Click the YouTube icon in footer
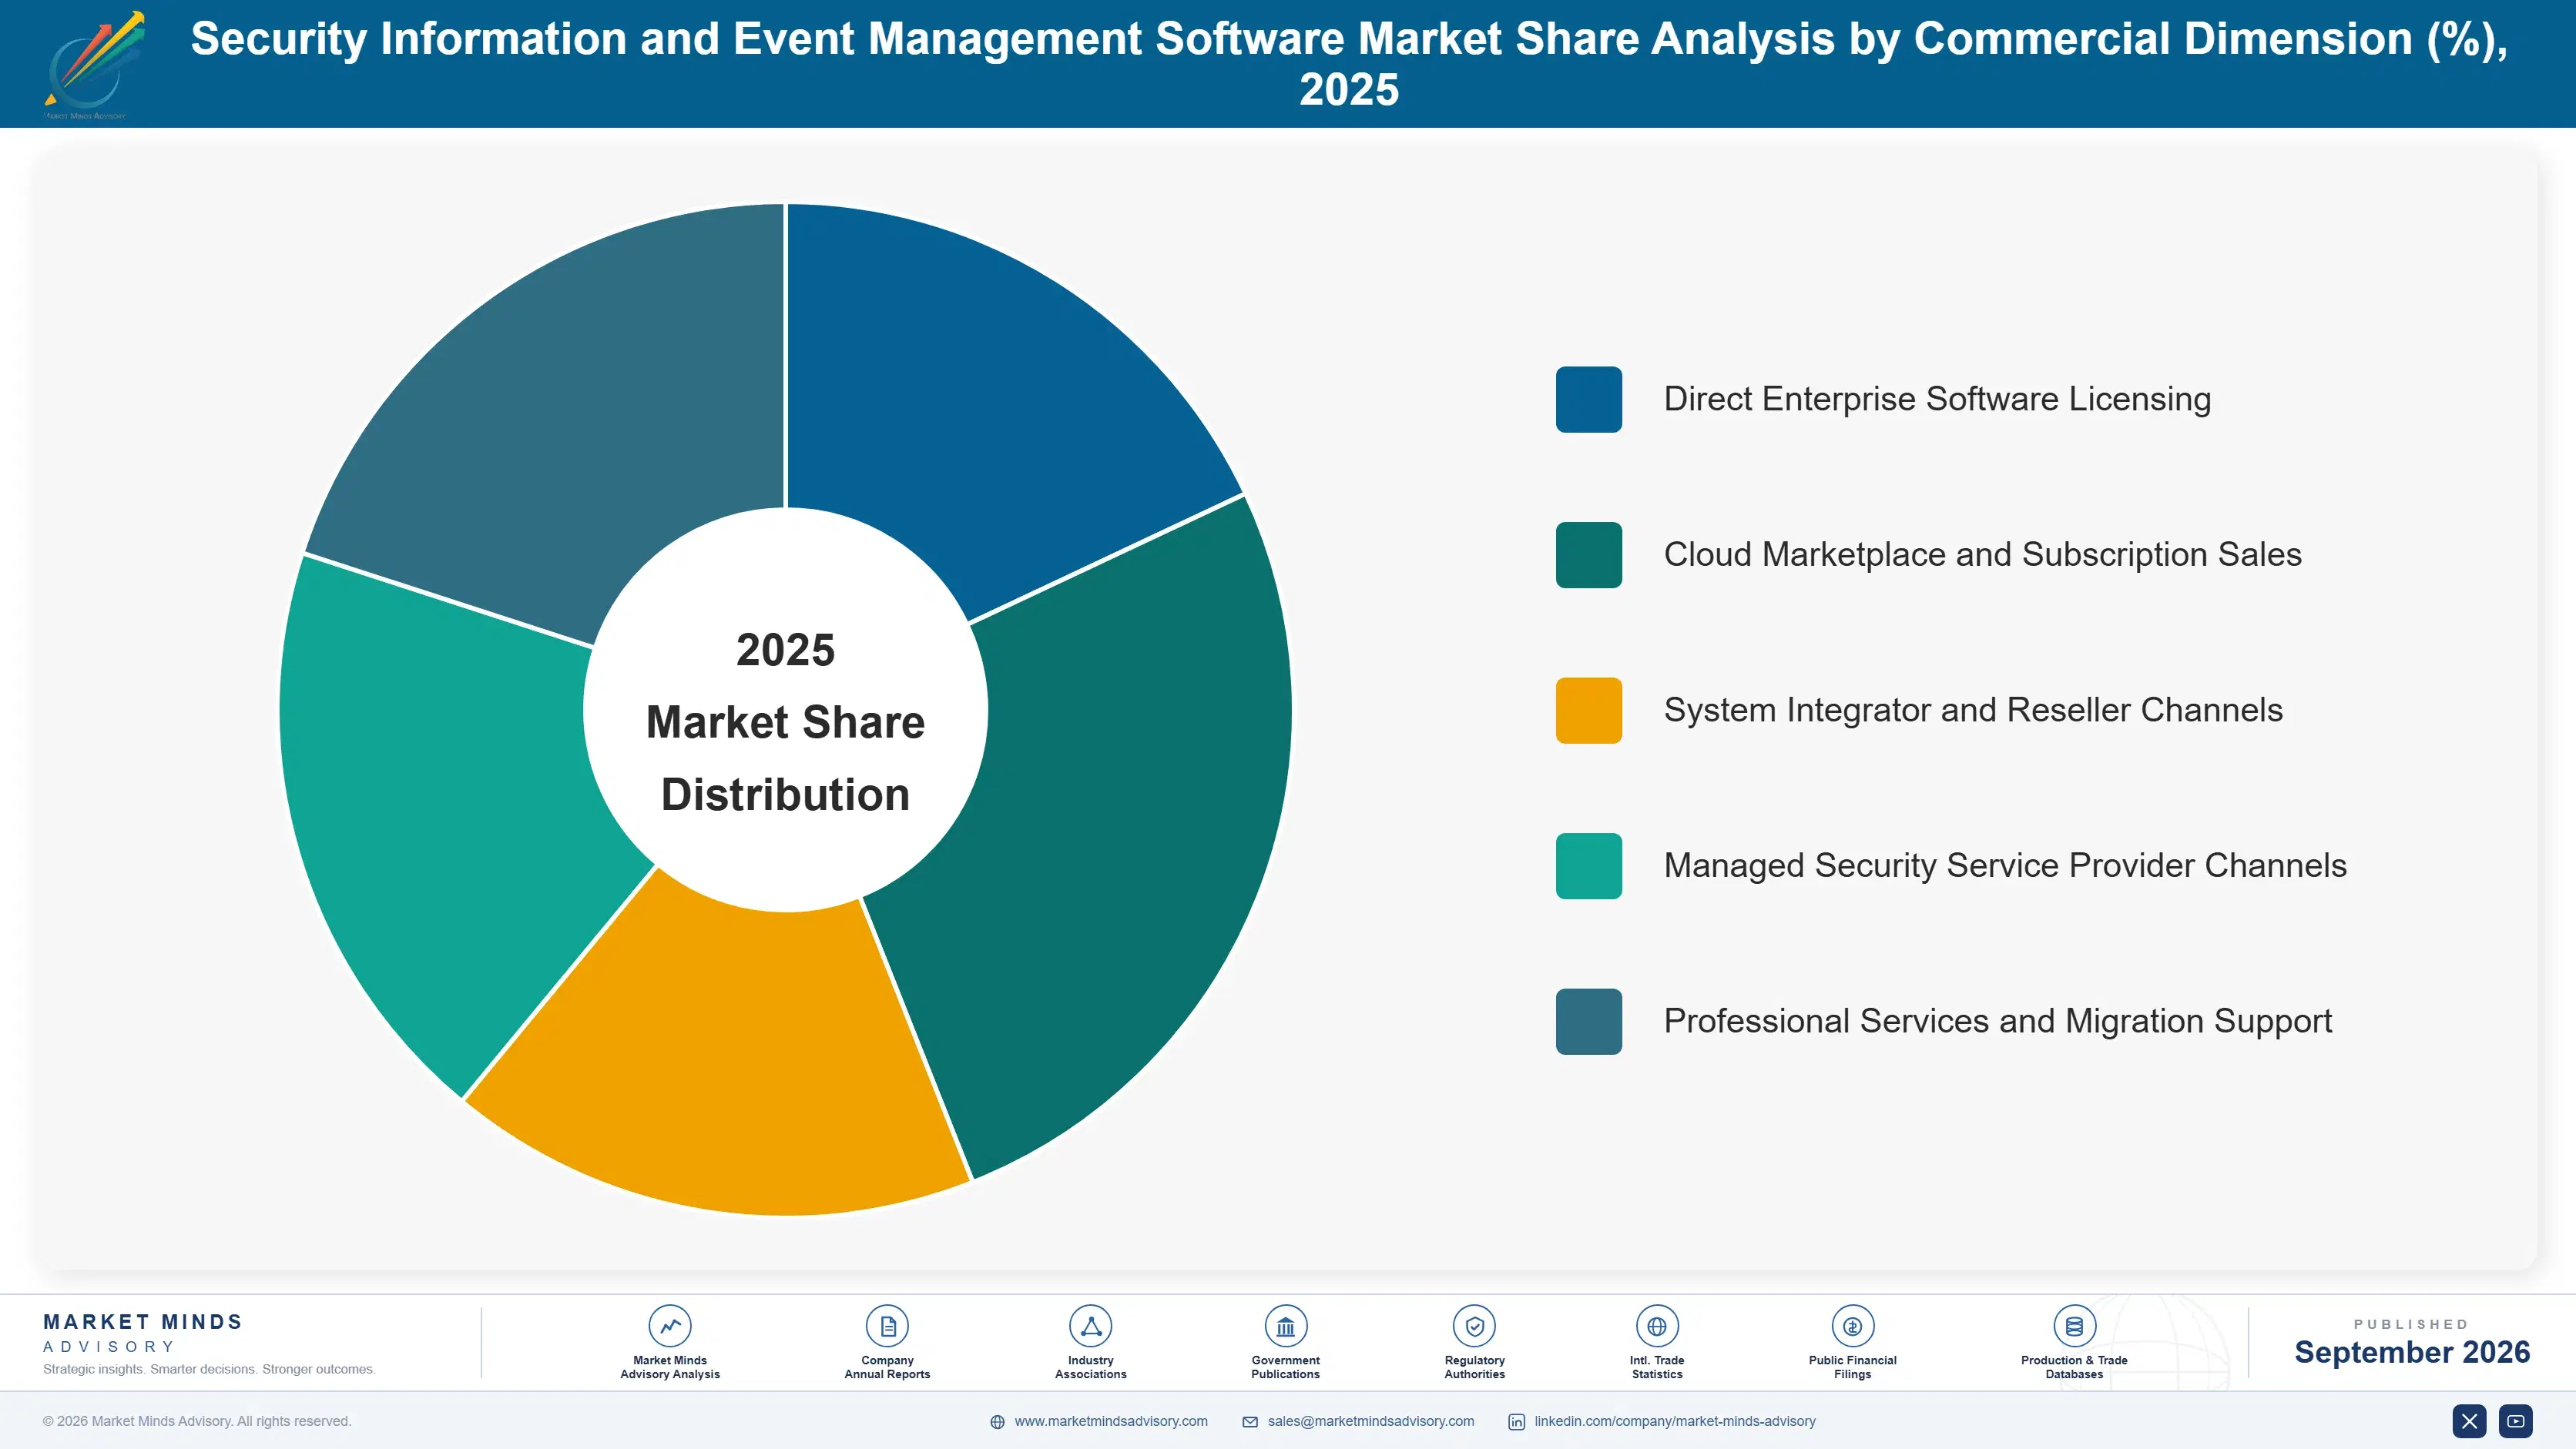Image resolution: width=2576 pixels, height=1449 pixels. pos(2516,1421)
